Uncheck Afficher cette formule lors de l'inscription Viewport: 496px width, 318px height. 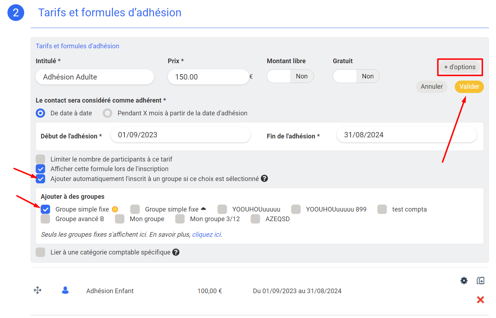pos(41,169)
